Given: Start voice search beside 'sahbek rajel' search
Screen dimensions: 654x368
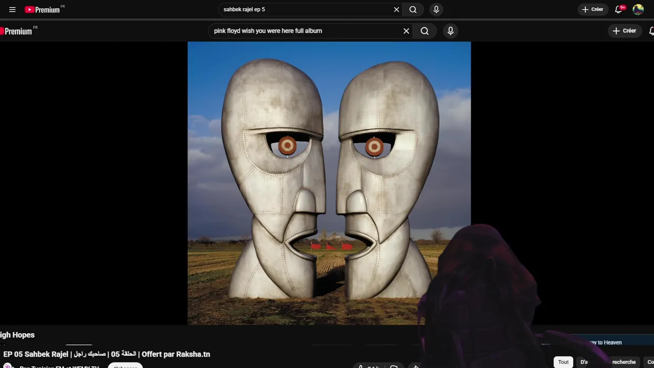Looking at the screenshot, I should 436,9.
